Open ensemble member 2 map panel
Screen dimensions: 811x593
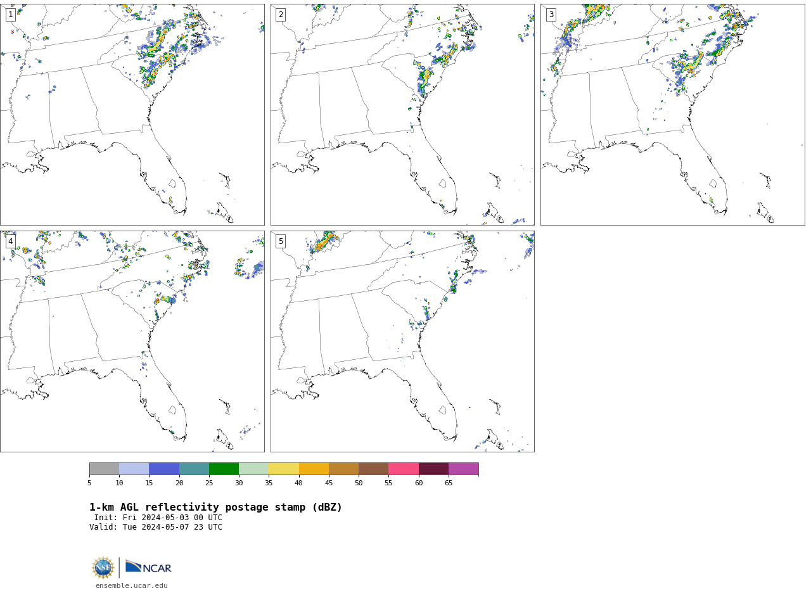point(402,115)
